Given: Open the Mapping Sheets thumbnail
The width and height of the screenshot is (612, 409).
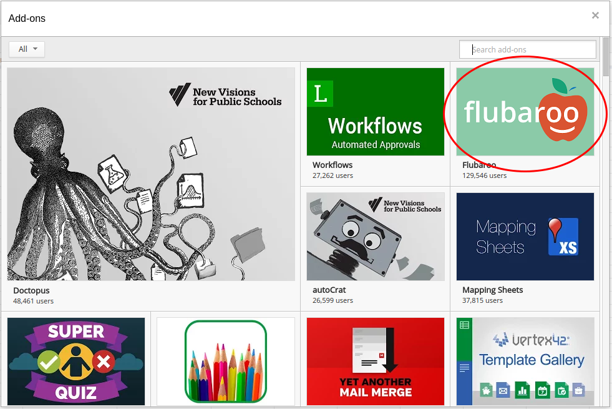Looking at the screenshot, I should [x=525, y=237].
